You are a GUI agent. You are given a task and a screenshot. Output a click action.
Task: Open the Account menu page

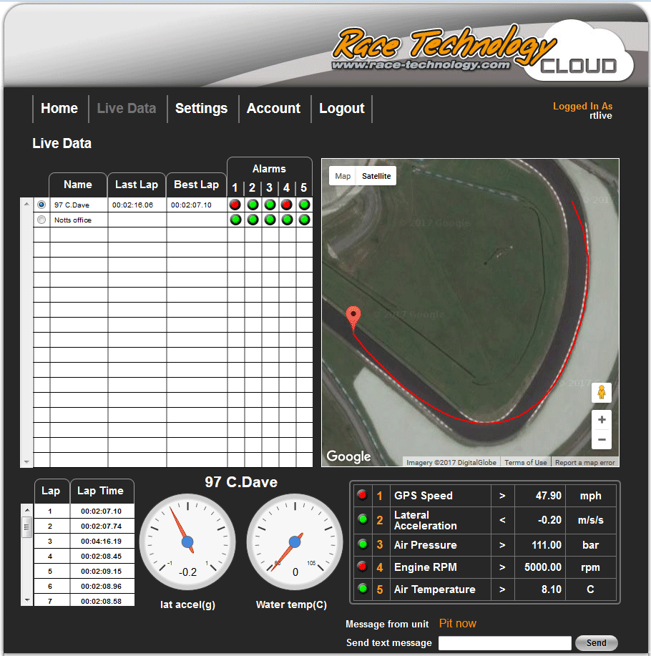273,109
